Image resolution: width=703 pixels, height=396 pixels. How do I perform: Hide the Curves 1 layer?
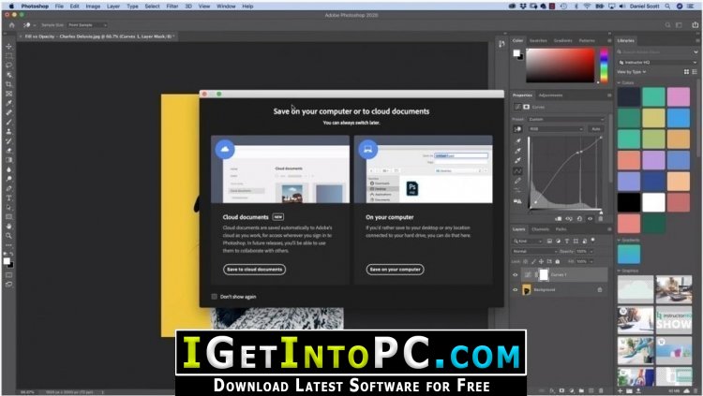[516, 274]
